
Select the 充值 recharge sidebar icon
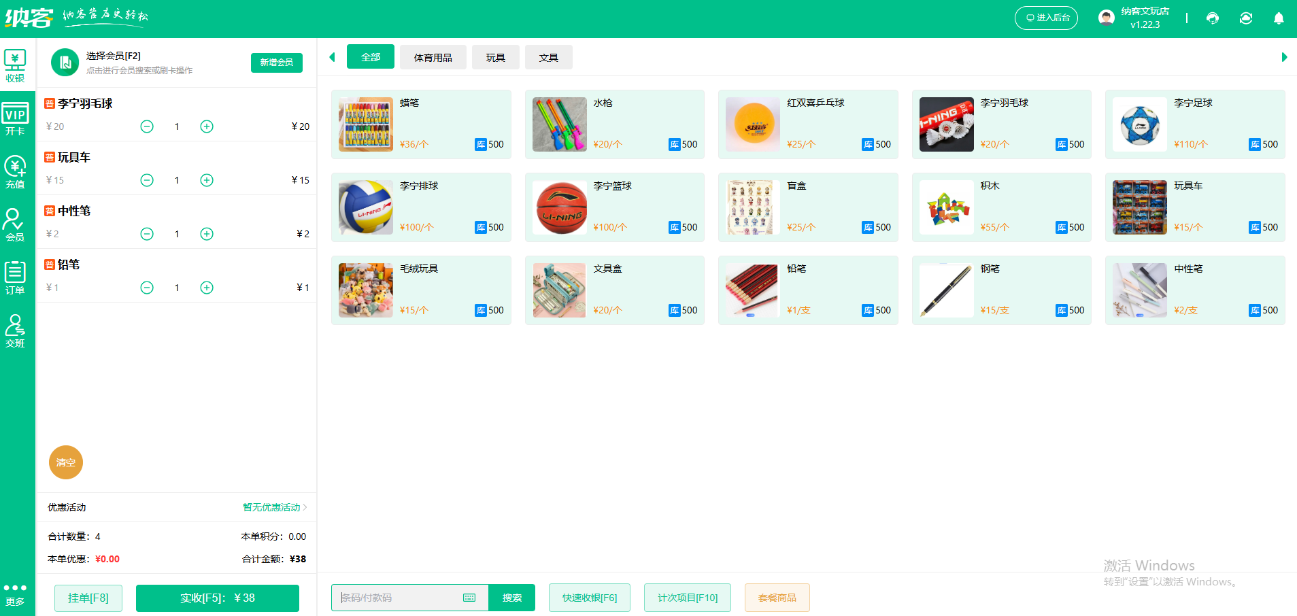[16, 171]
